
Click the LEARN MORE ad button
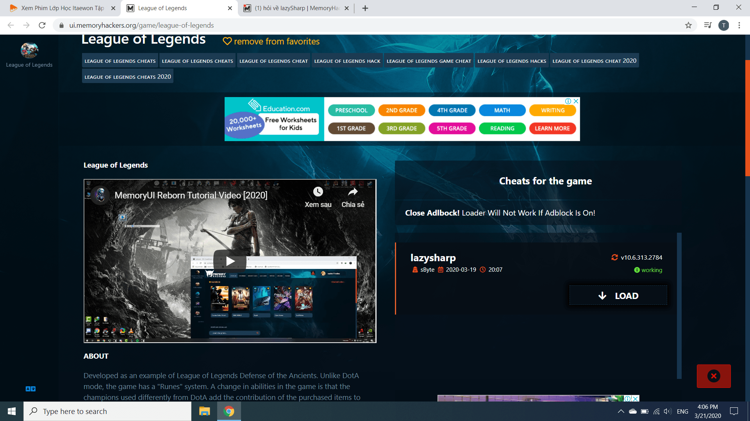coord(553,128)
